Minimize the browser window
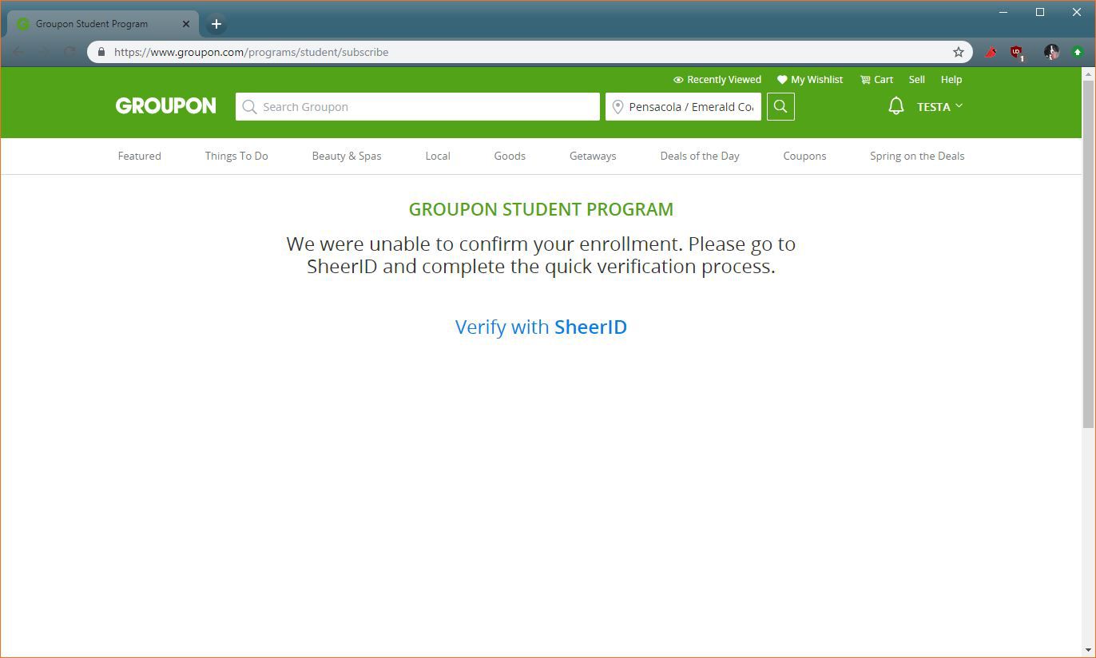The image size is (1096, 658). (1003, 12)
